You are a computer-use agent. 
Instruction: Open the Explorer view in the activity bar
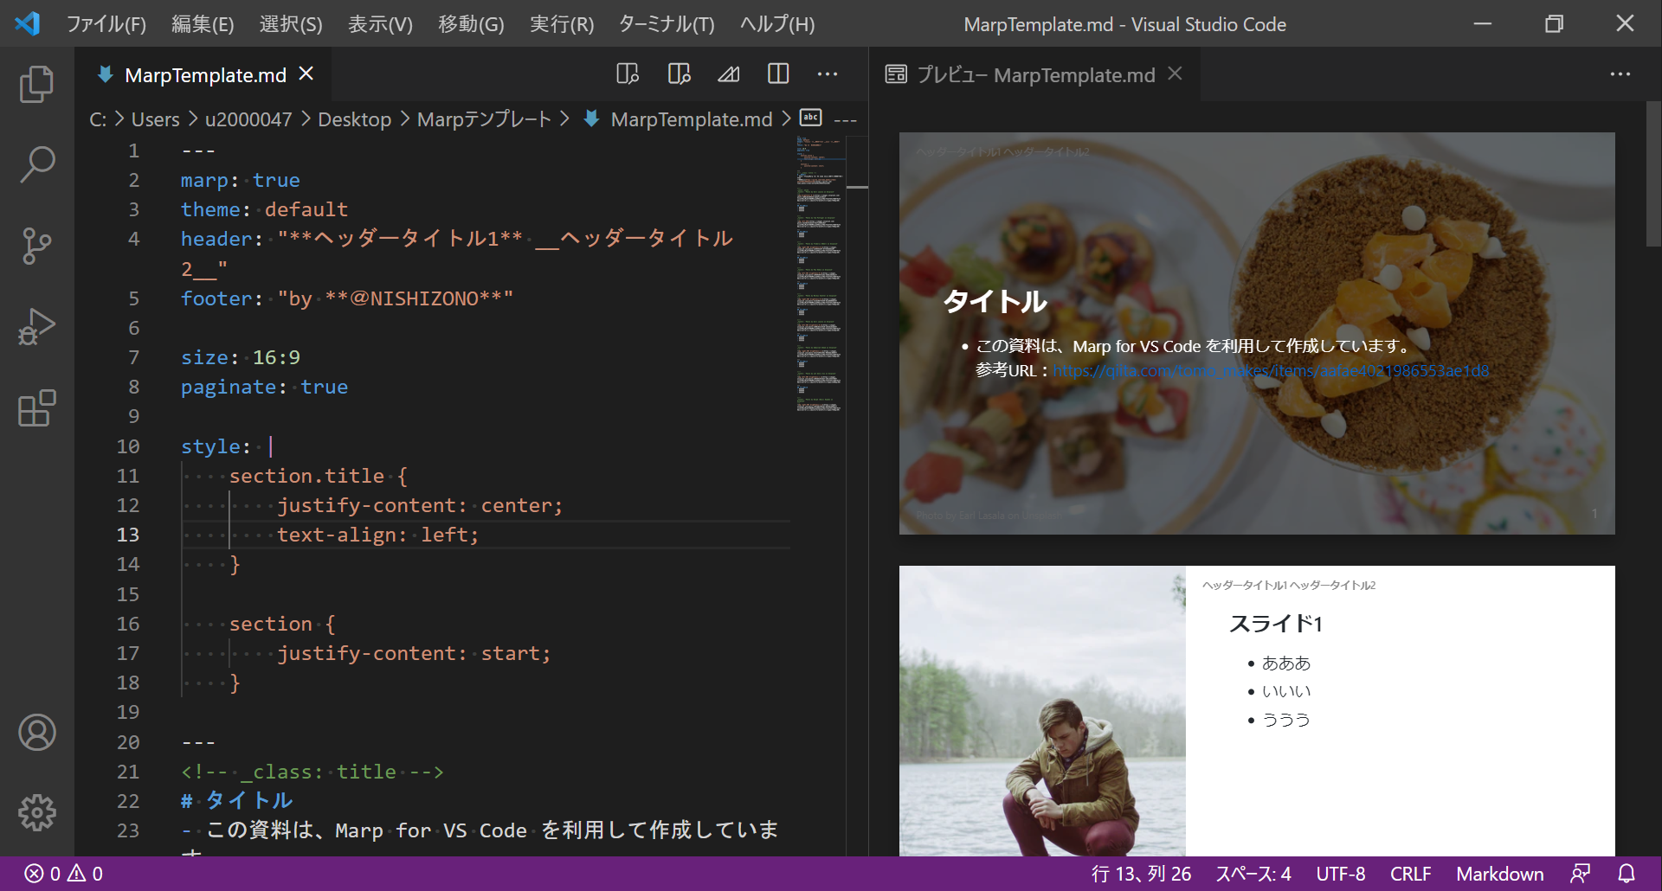[x=36, y=84]
